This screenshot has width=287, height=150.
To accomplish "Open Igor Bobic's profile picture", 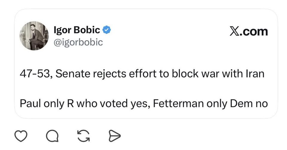I will [x=34, y=36].
